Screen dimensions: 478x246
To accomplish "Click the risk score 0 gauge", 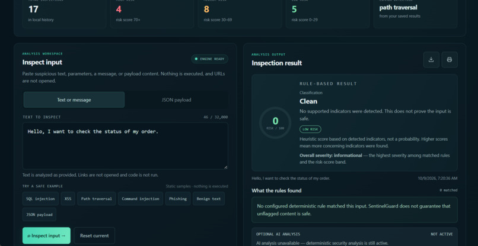I will point(275,123).
